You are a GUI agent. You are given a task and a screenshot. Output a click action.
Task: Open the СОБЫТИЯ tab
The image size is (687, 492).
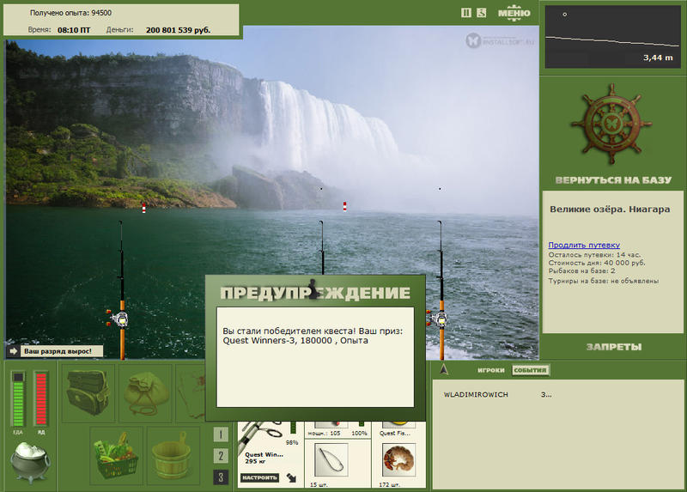(x=530, y=370)
